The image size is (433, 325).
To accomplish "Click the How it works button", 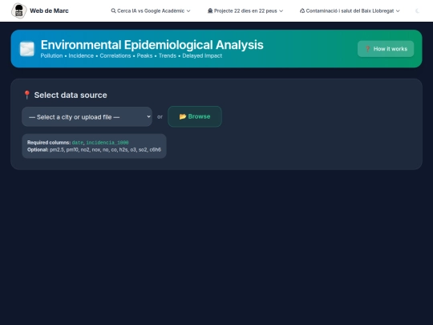I will (386, 49).
